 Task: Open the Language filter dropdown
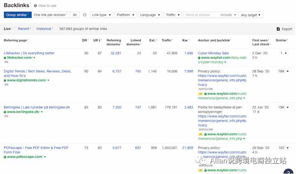pos(150,15)
